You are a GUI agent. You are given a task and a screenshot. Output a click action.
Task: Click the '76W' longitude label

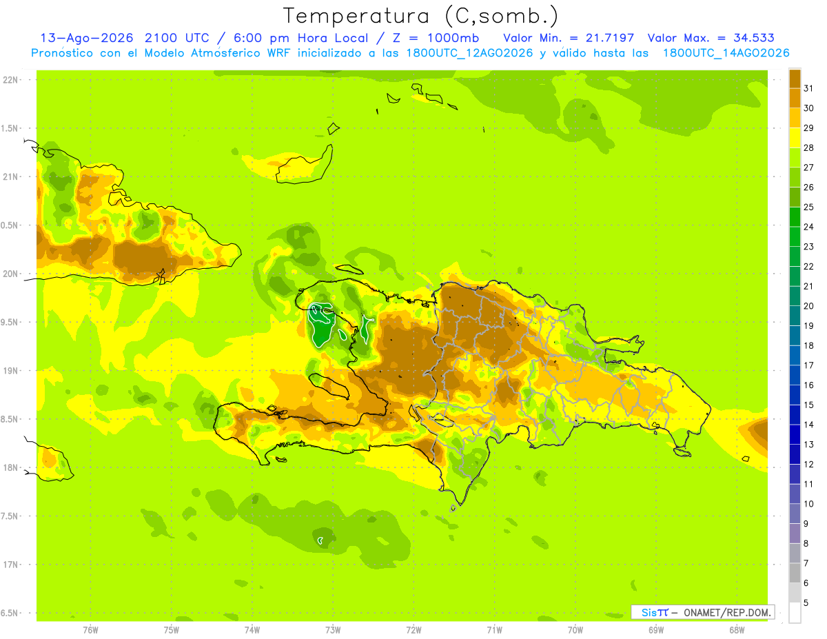tap(90, 630)
